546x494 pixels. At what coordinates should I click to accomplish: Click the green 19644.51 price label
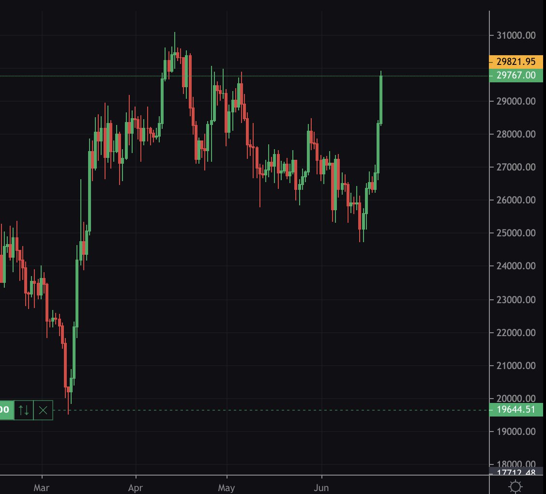coord(516,409)
